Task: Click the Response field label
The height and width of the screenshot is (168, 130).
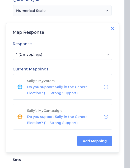Action: click(22, 44)
